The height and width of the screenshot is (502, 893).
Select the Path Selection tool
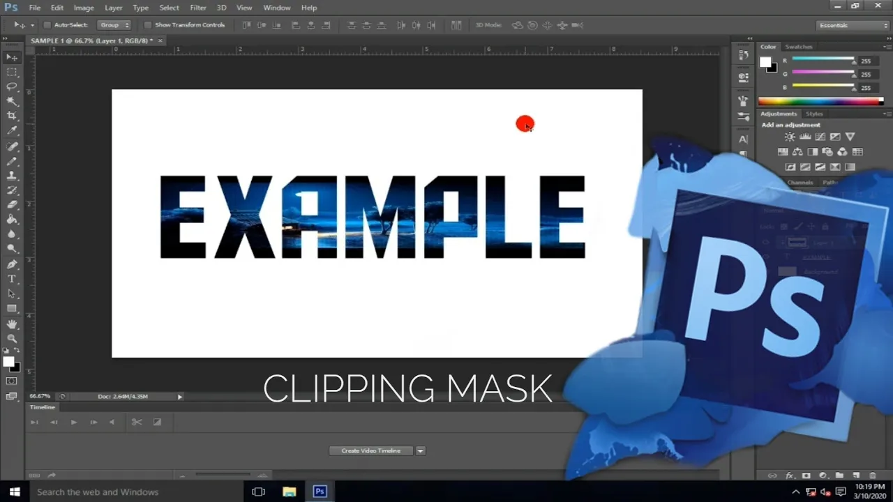click(12, 294)
